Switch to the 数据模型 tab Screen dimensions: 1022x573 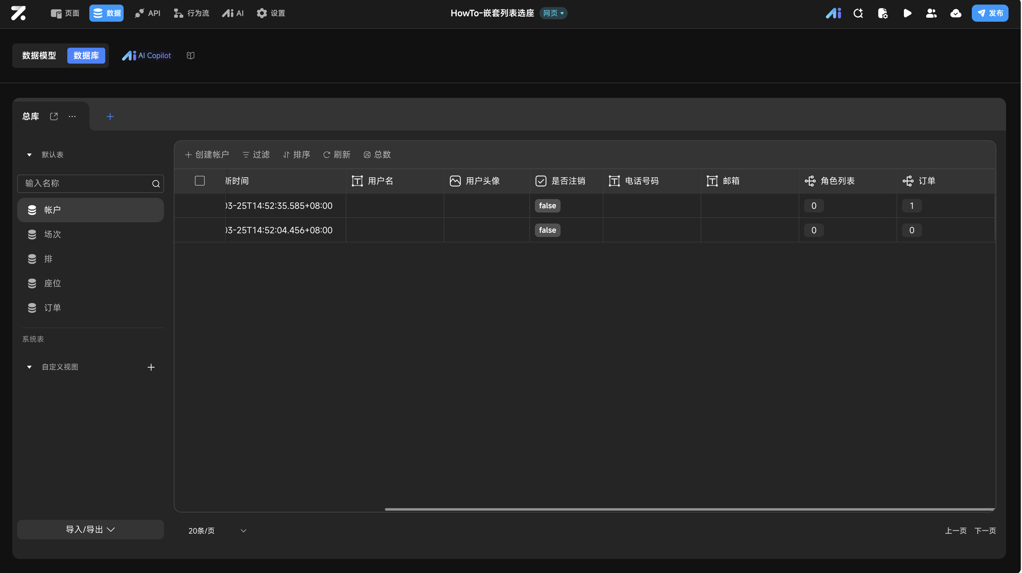(x=39, y=56)
